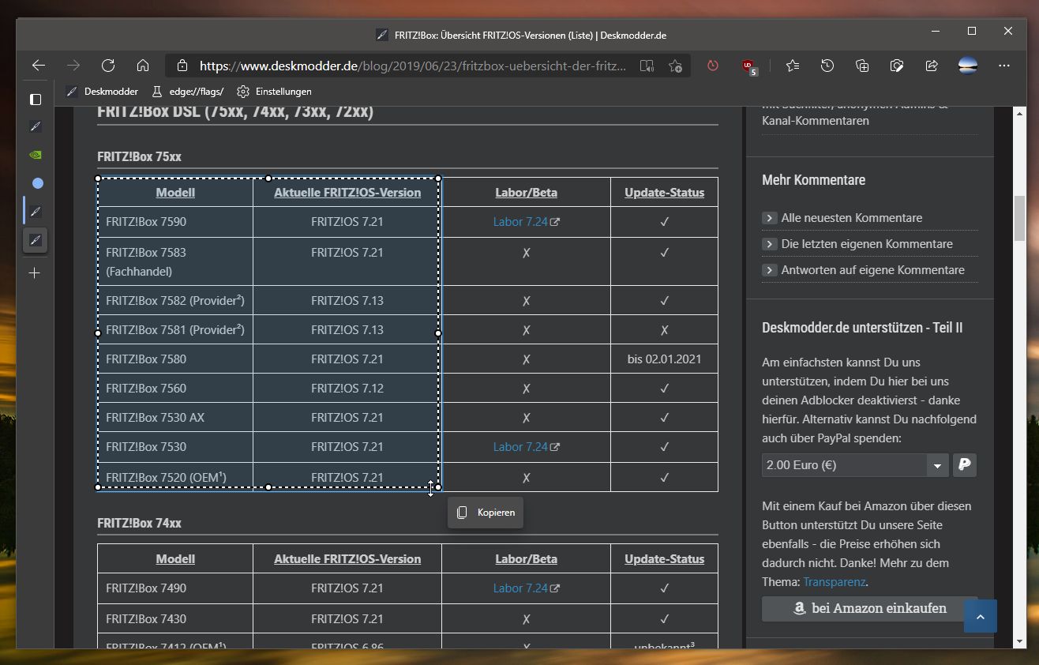
Task: Click the PayPal donate button
Action: (x=965, y=465)
